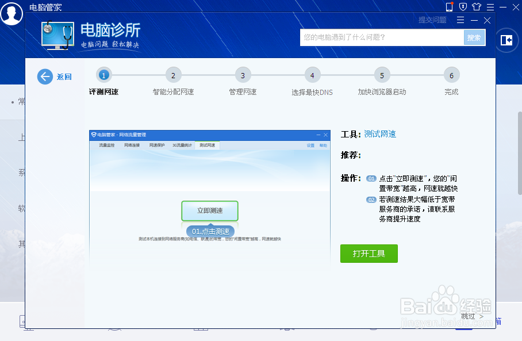Click the 智能分配网速 step label
The height and width of the screenshot is (341, 522).
point(173,92)
